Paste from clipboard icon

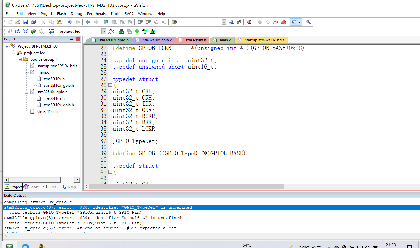[59, 22]
